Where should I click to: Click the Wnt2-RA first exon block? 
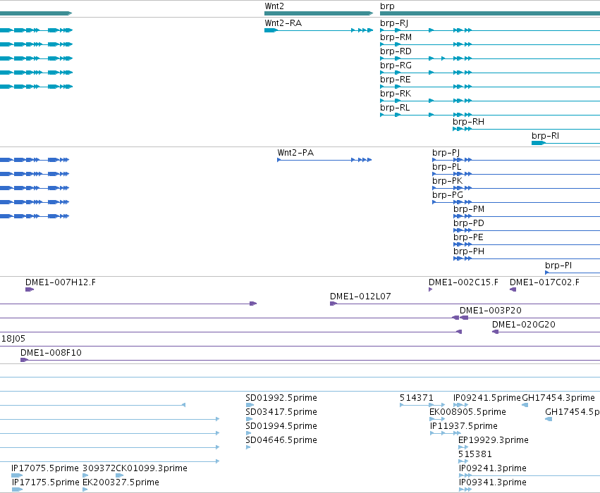271,30
